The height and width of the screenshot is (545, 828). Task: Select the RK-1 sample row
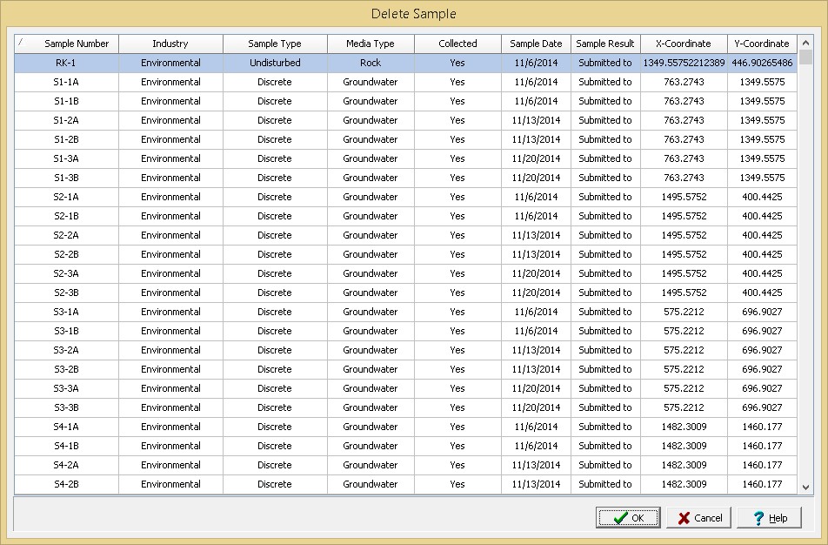click(x=67, y=63)
